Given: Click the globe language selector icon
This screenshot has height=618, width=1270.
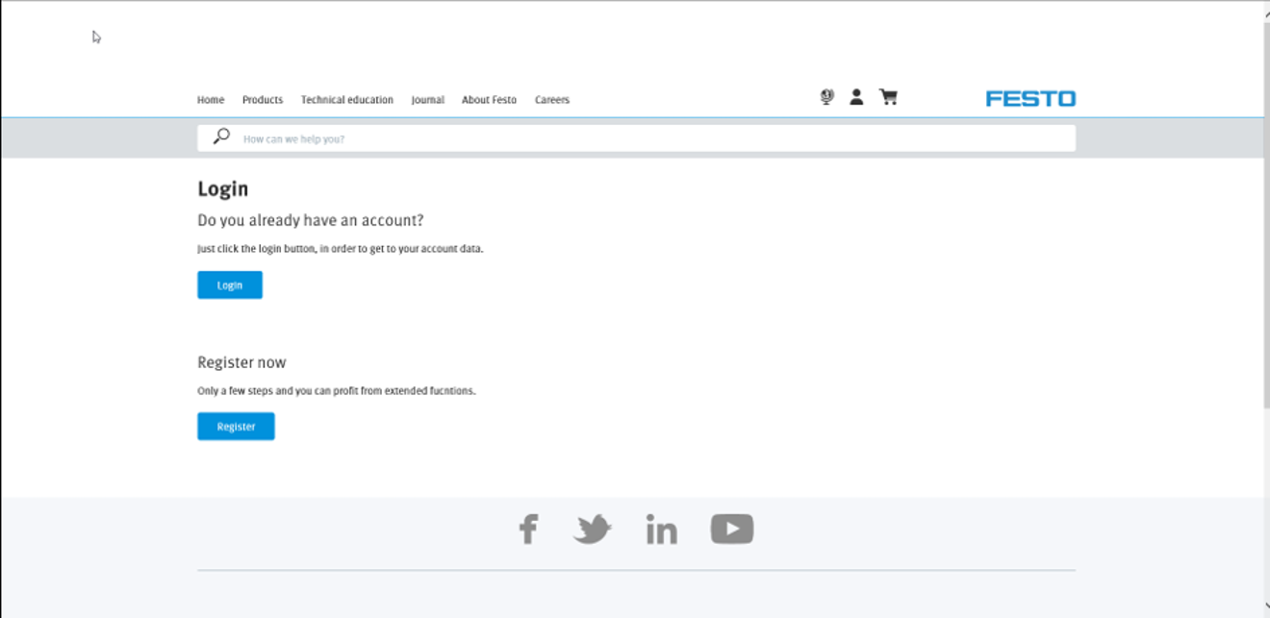Looking at the screenshot, I should [826, 97].
